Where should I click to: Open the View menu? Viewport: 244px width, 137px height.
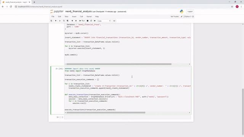pos(66,17)
